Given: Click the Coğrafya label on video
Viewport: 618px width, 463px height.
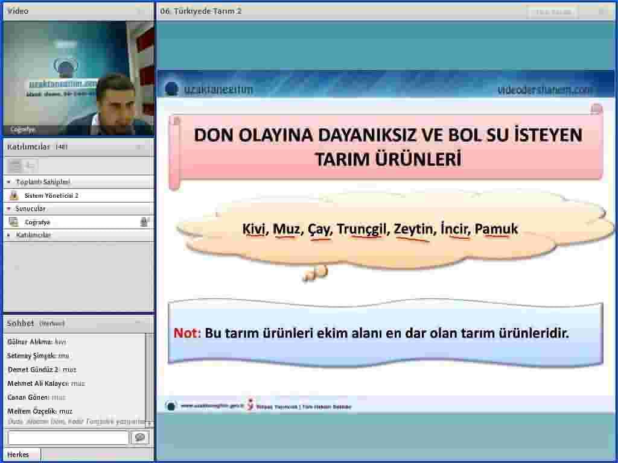Looking at the screenshot, I should pyautogui.click(x=22, y=129).
